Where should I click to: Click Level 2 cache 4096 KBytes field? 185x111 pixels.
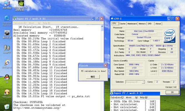[x=167, y=71]
